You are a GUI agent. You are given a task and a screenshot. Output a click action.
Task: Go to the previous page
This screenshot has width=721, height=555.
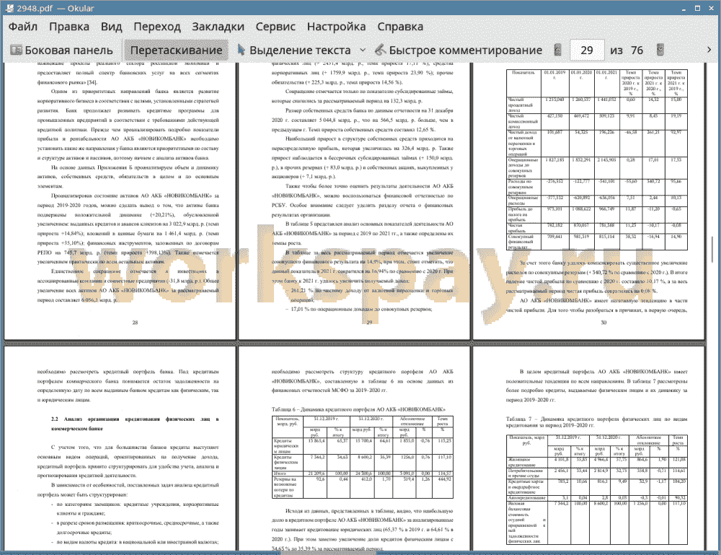click(x=558, y=51)
